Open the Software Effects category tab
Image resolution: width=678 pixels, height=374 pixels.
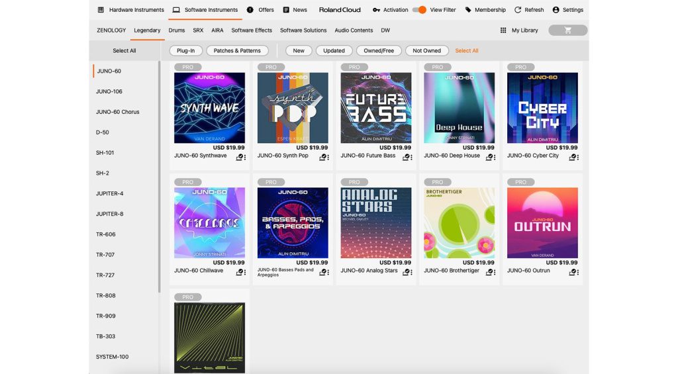[x=252, y=30]
